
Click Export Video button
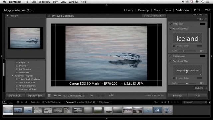coord(35,96)
